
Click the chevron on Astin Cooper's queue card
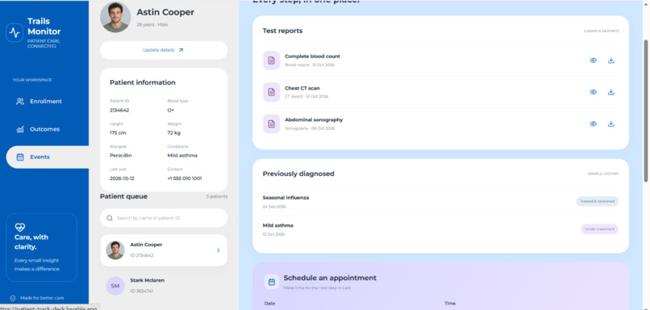coord(219,250)
